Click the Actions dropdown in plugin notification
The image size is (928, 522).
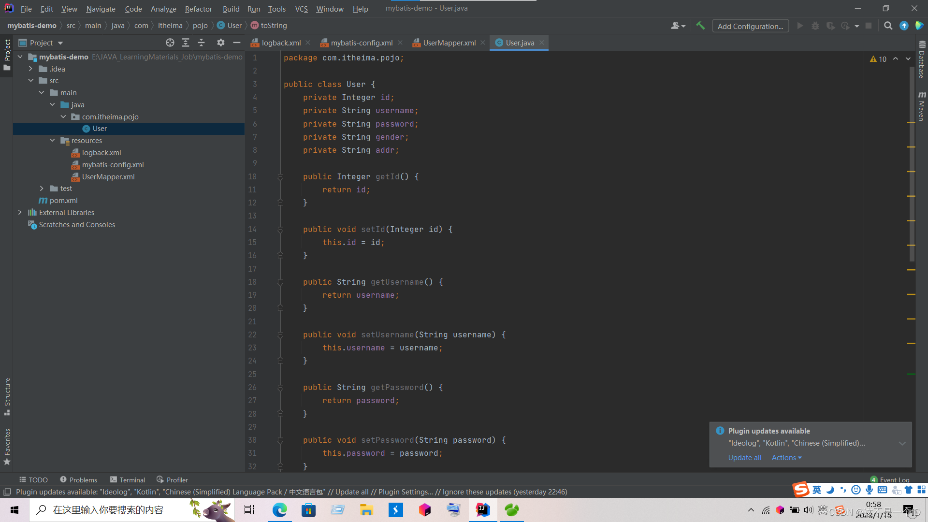click(786, 457)
